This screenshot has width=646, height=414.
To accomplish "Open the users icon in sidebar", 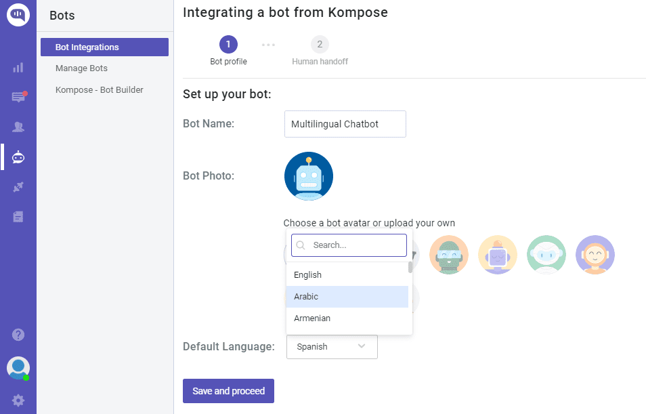I will (x=18, y=127).
